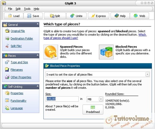Click the Language icon
155x129 pixels.
(x=7, y=108)
